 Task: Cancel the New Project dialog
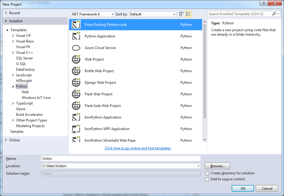click(x=267, y=188)
